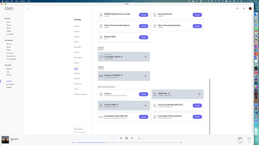Go to Home in sidebar
The height and width of the screenshot is (145, 259).
8,22
